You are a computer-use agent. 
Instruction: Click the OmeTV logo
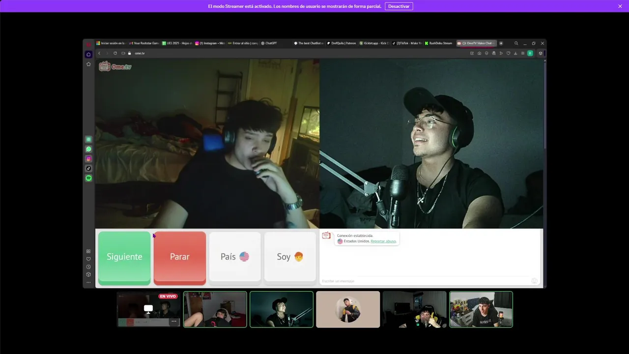[115, 66]
